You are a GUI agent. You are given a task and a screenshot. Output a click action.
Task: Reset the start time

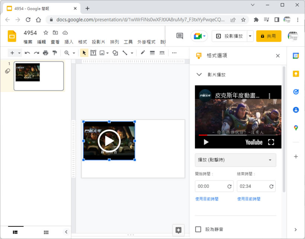pyautogui.click(x=229, y=186)
